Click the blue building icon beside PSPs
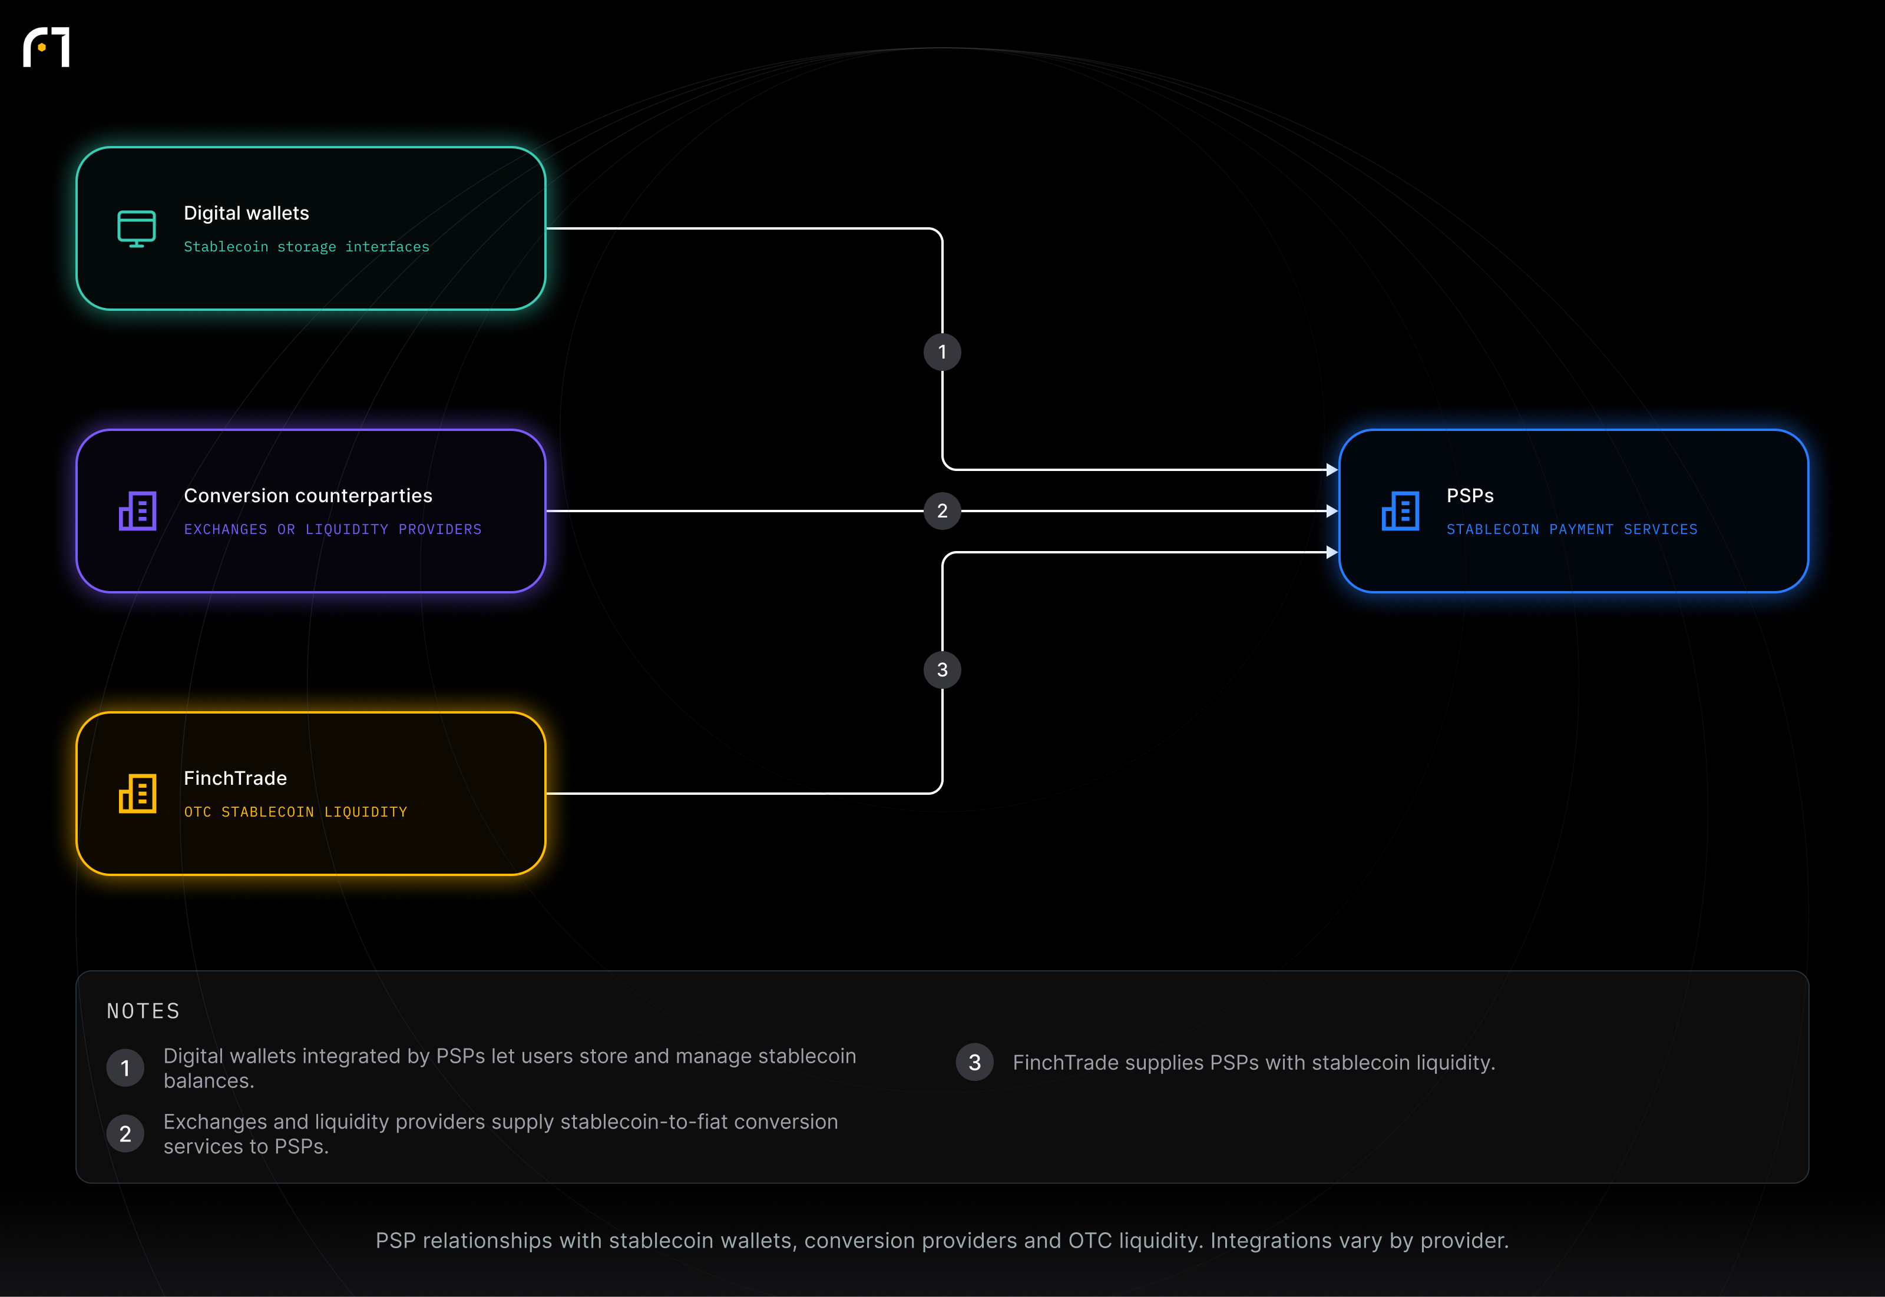The width and height of the screenshot is (1885, 1297). 1400,511
